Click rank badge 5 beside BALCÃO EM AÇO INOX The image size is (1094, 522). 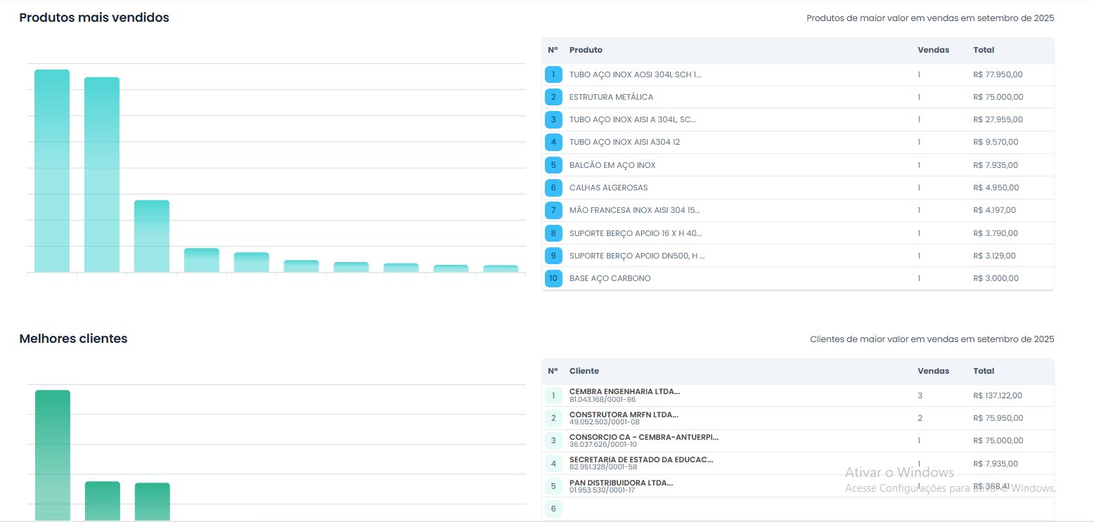(x=553, y=165)
